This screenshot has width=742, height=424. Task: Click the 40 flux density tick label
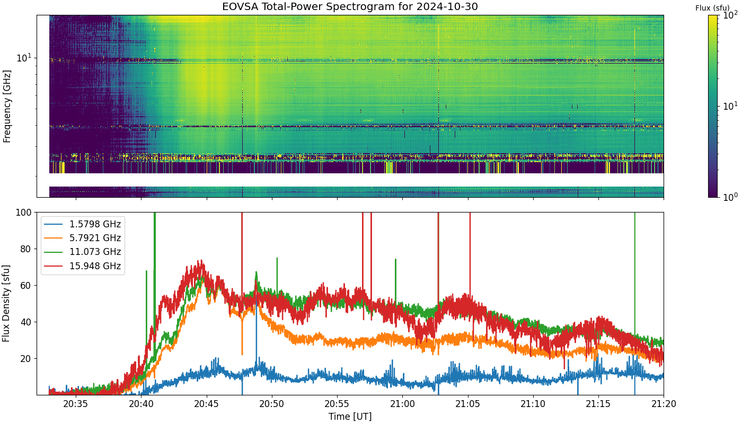click(x=28, y=322)
